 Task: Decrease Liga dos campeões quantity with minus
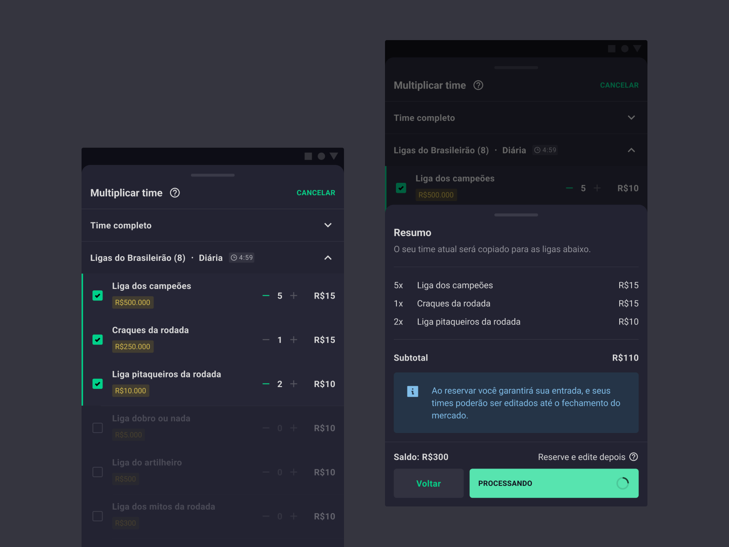click(x=266, y=296)
